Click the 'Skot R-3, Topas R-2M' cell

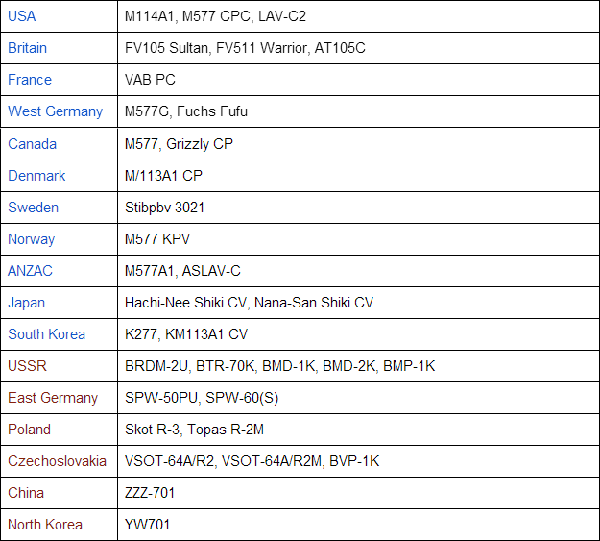pyautogui.click(x=358, y=430)
